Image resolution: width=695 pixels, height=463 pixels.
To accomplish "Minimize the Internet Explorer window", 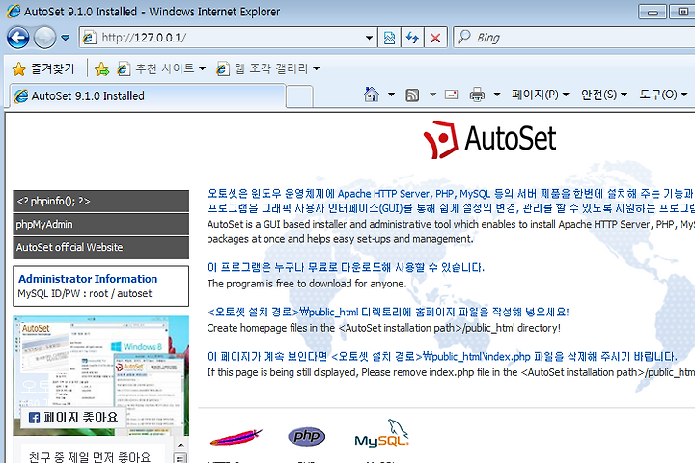I will [x=653, y=12].
